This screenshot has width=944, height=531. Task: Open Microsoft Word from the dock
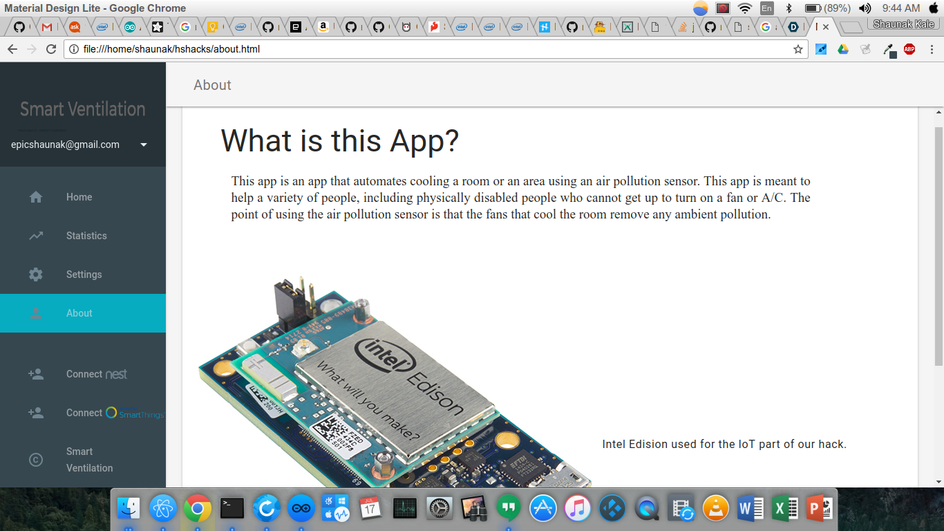pos(751,510)
